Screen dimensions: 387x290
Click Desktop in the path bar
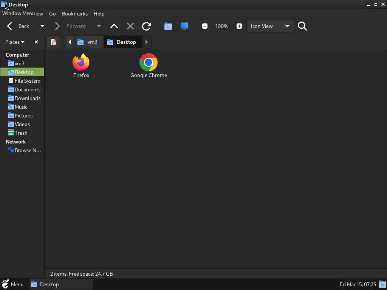(x=123, y=42)
